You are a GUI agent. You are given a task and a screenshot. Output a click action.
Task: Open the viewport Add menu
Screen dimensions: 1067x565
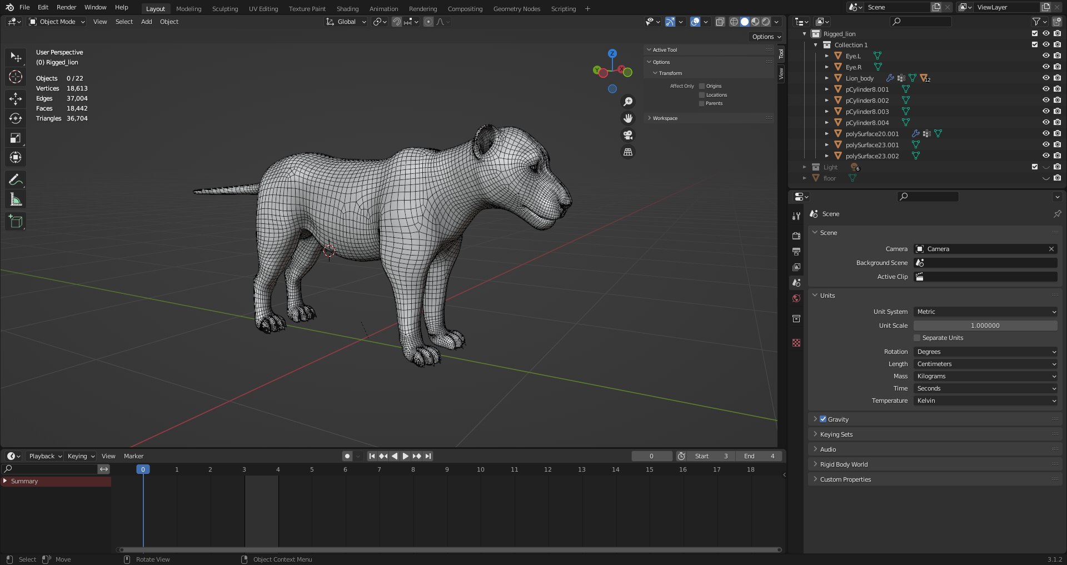click(146, 22)
